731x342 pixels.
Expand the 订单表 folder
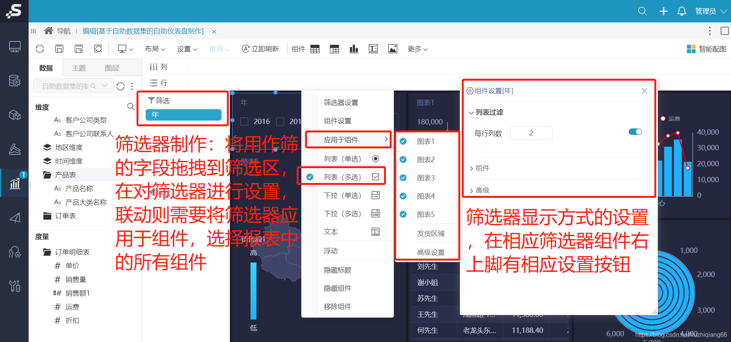tap(47, 216)
